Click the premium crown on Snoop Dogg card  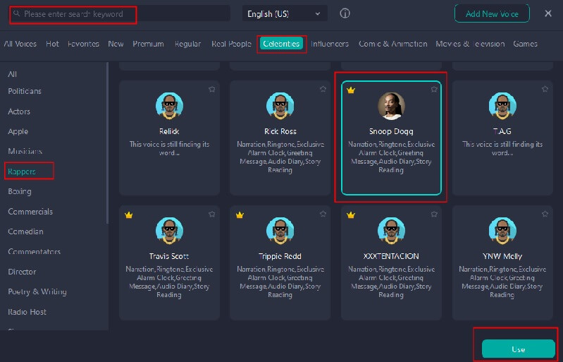pos(351,90)
